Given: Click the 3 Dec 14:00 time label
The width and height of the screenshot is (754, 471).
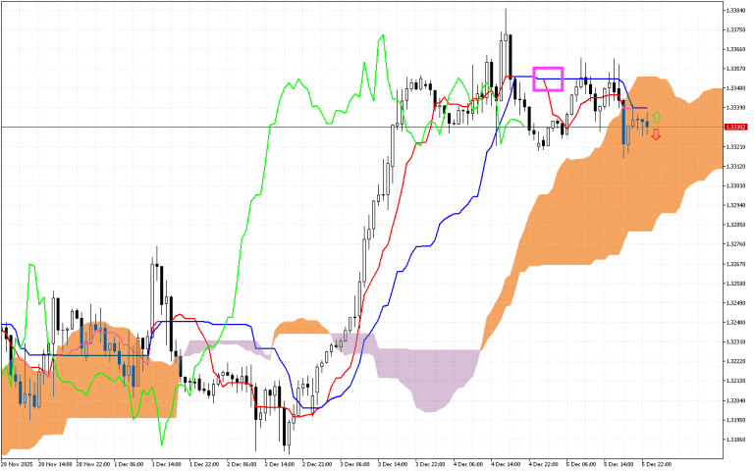Looking at the screenshot, I should (393, 464).
